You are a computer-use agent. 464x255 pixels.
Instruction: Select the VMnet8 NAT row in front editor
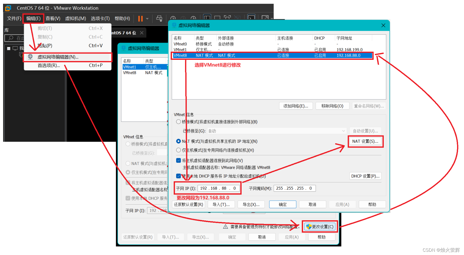coord(272,55)
